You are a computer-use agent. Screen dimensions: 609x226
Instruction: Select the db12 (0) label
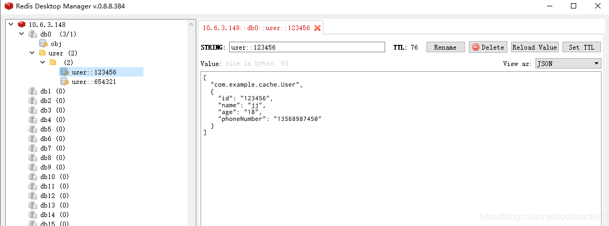[54, 196]
